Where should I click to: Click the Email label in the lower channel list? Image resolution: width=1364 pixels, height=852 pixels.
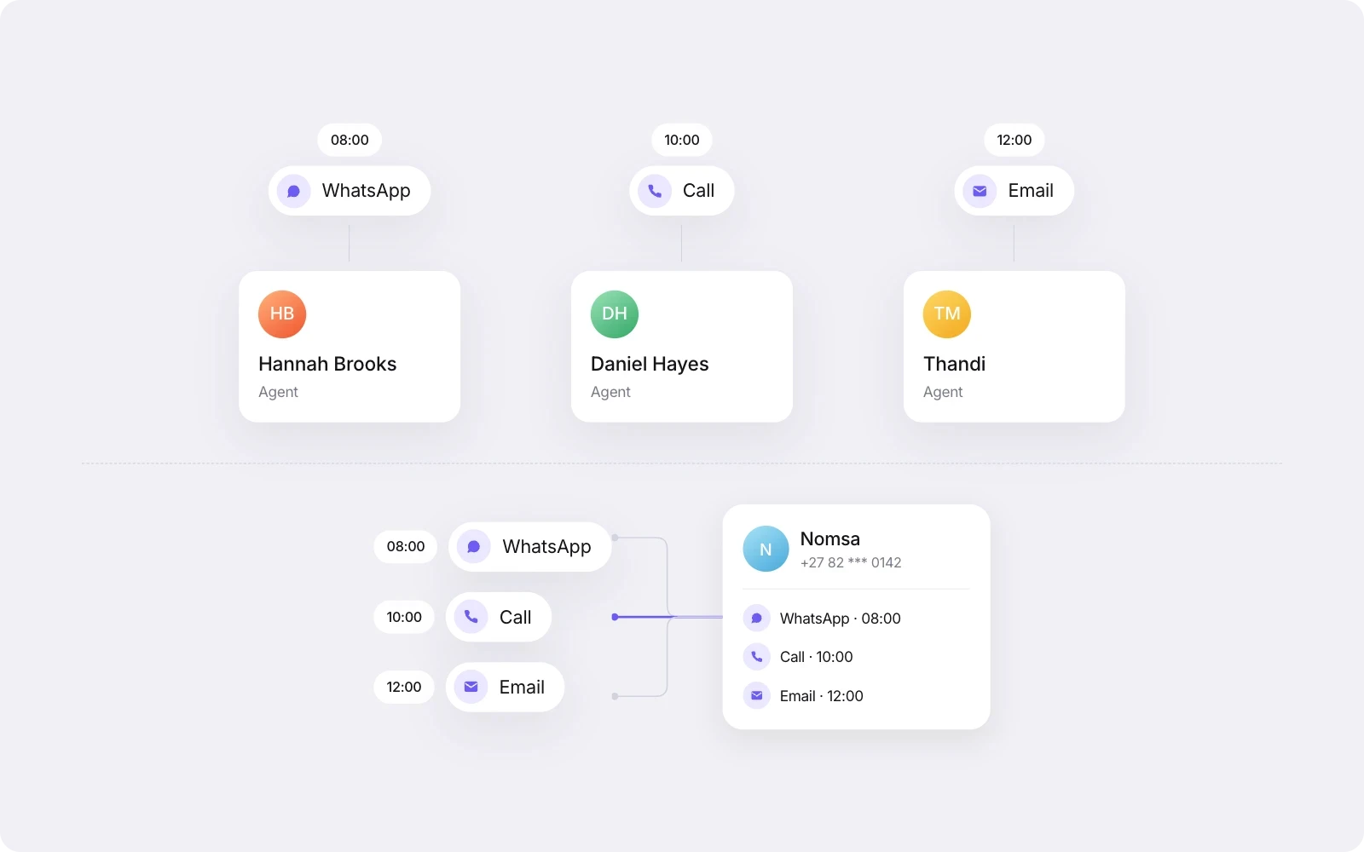coord(522,687)
